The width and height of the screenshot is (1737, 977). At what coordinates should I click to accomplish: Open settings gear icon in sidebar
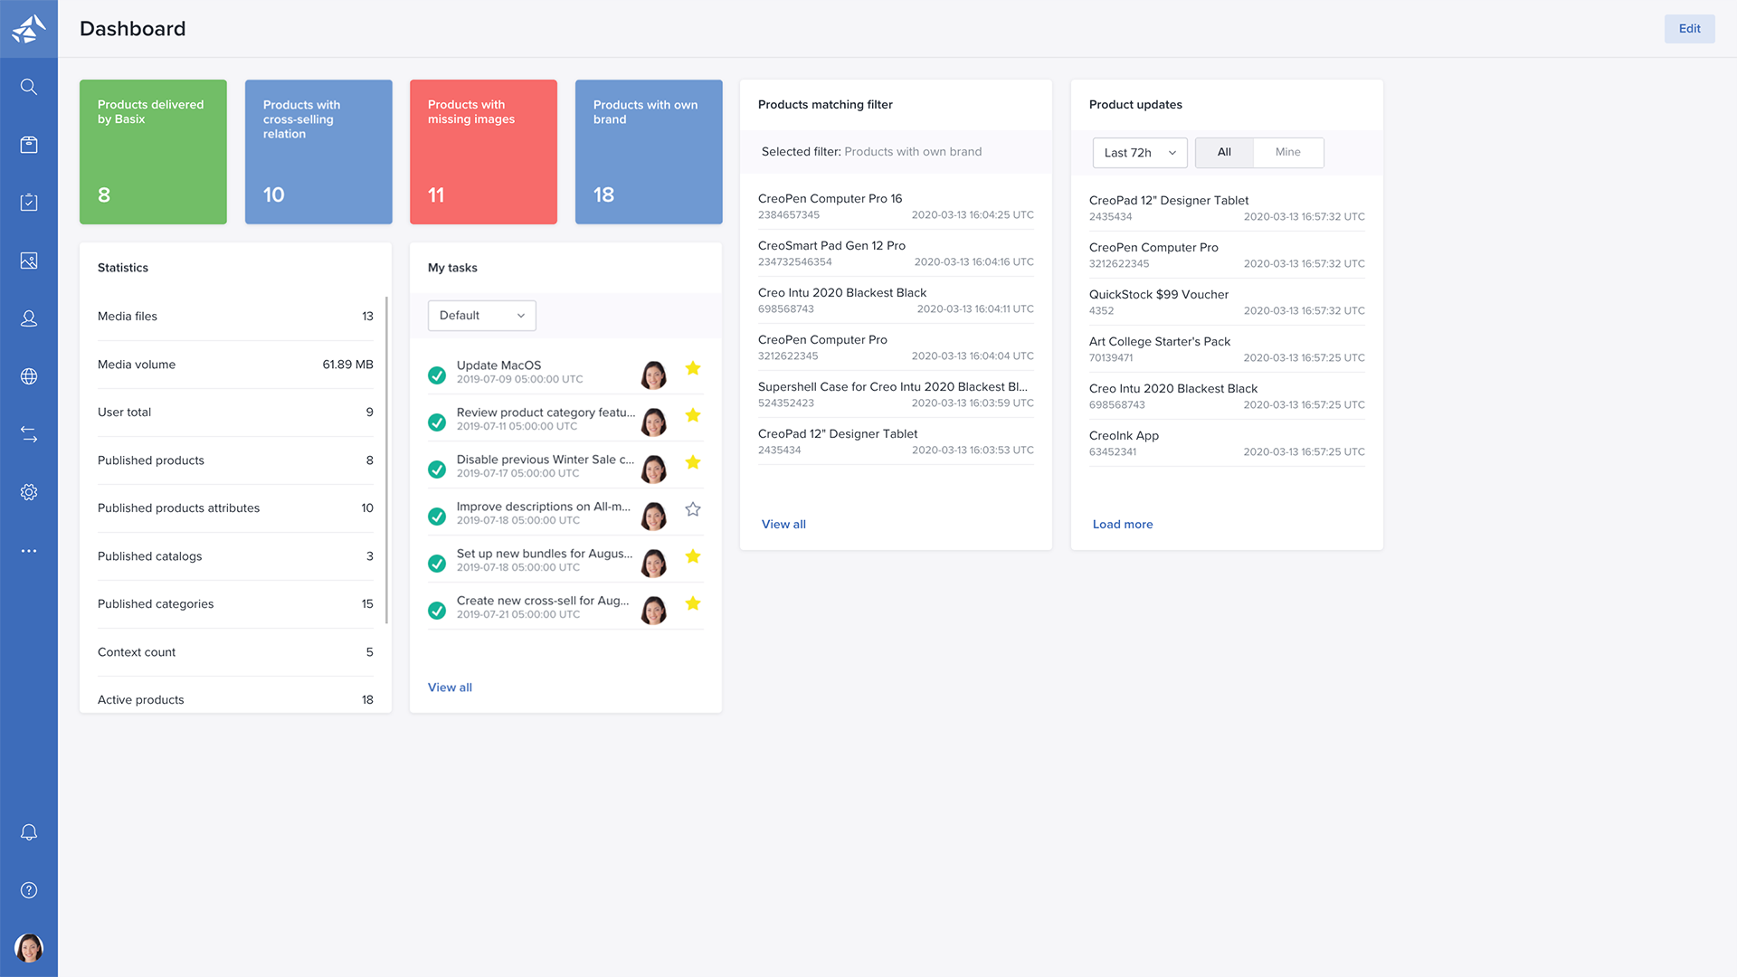click(29, 492)
